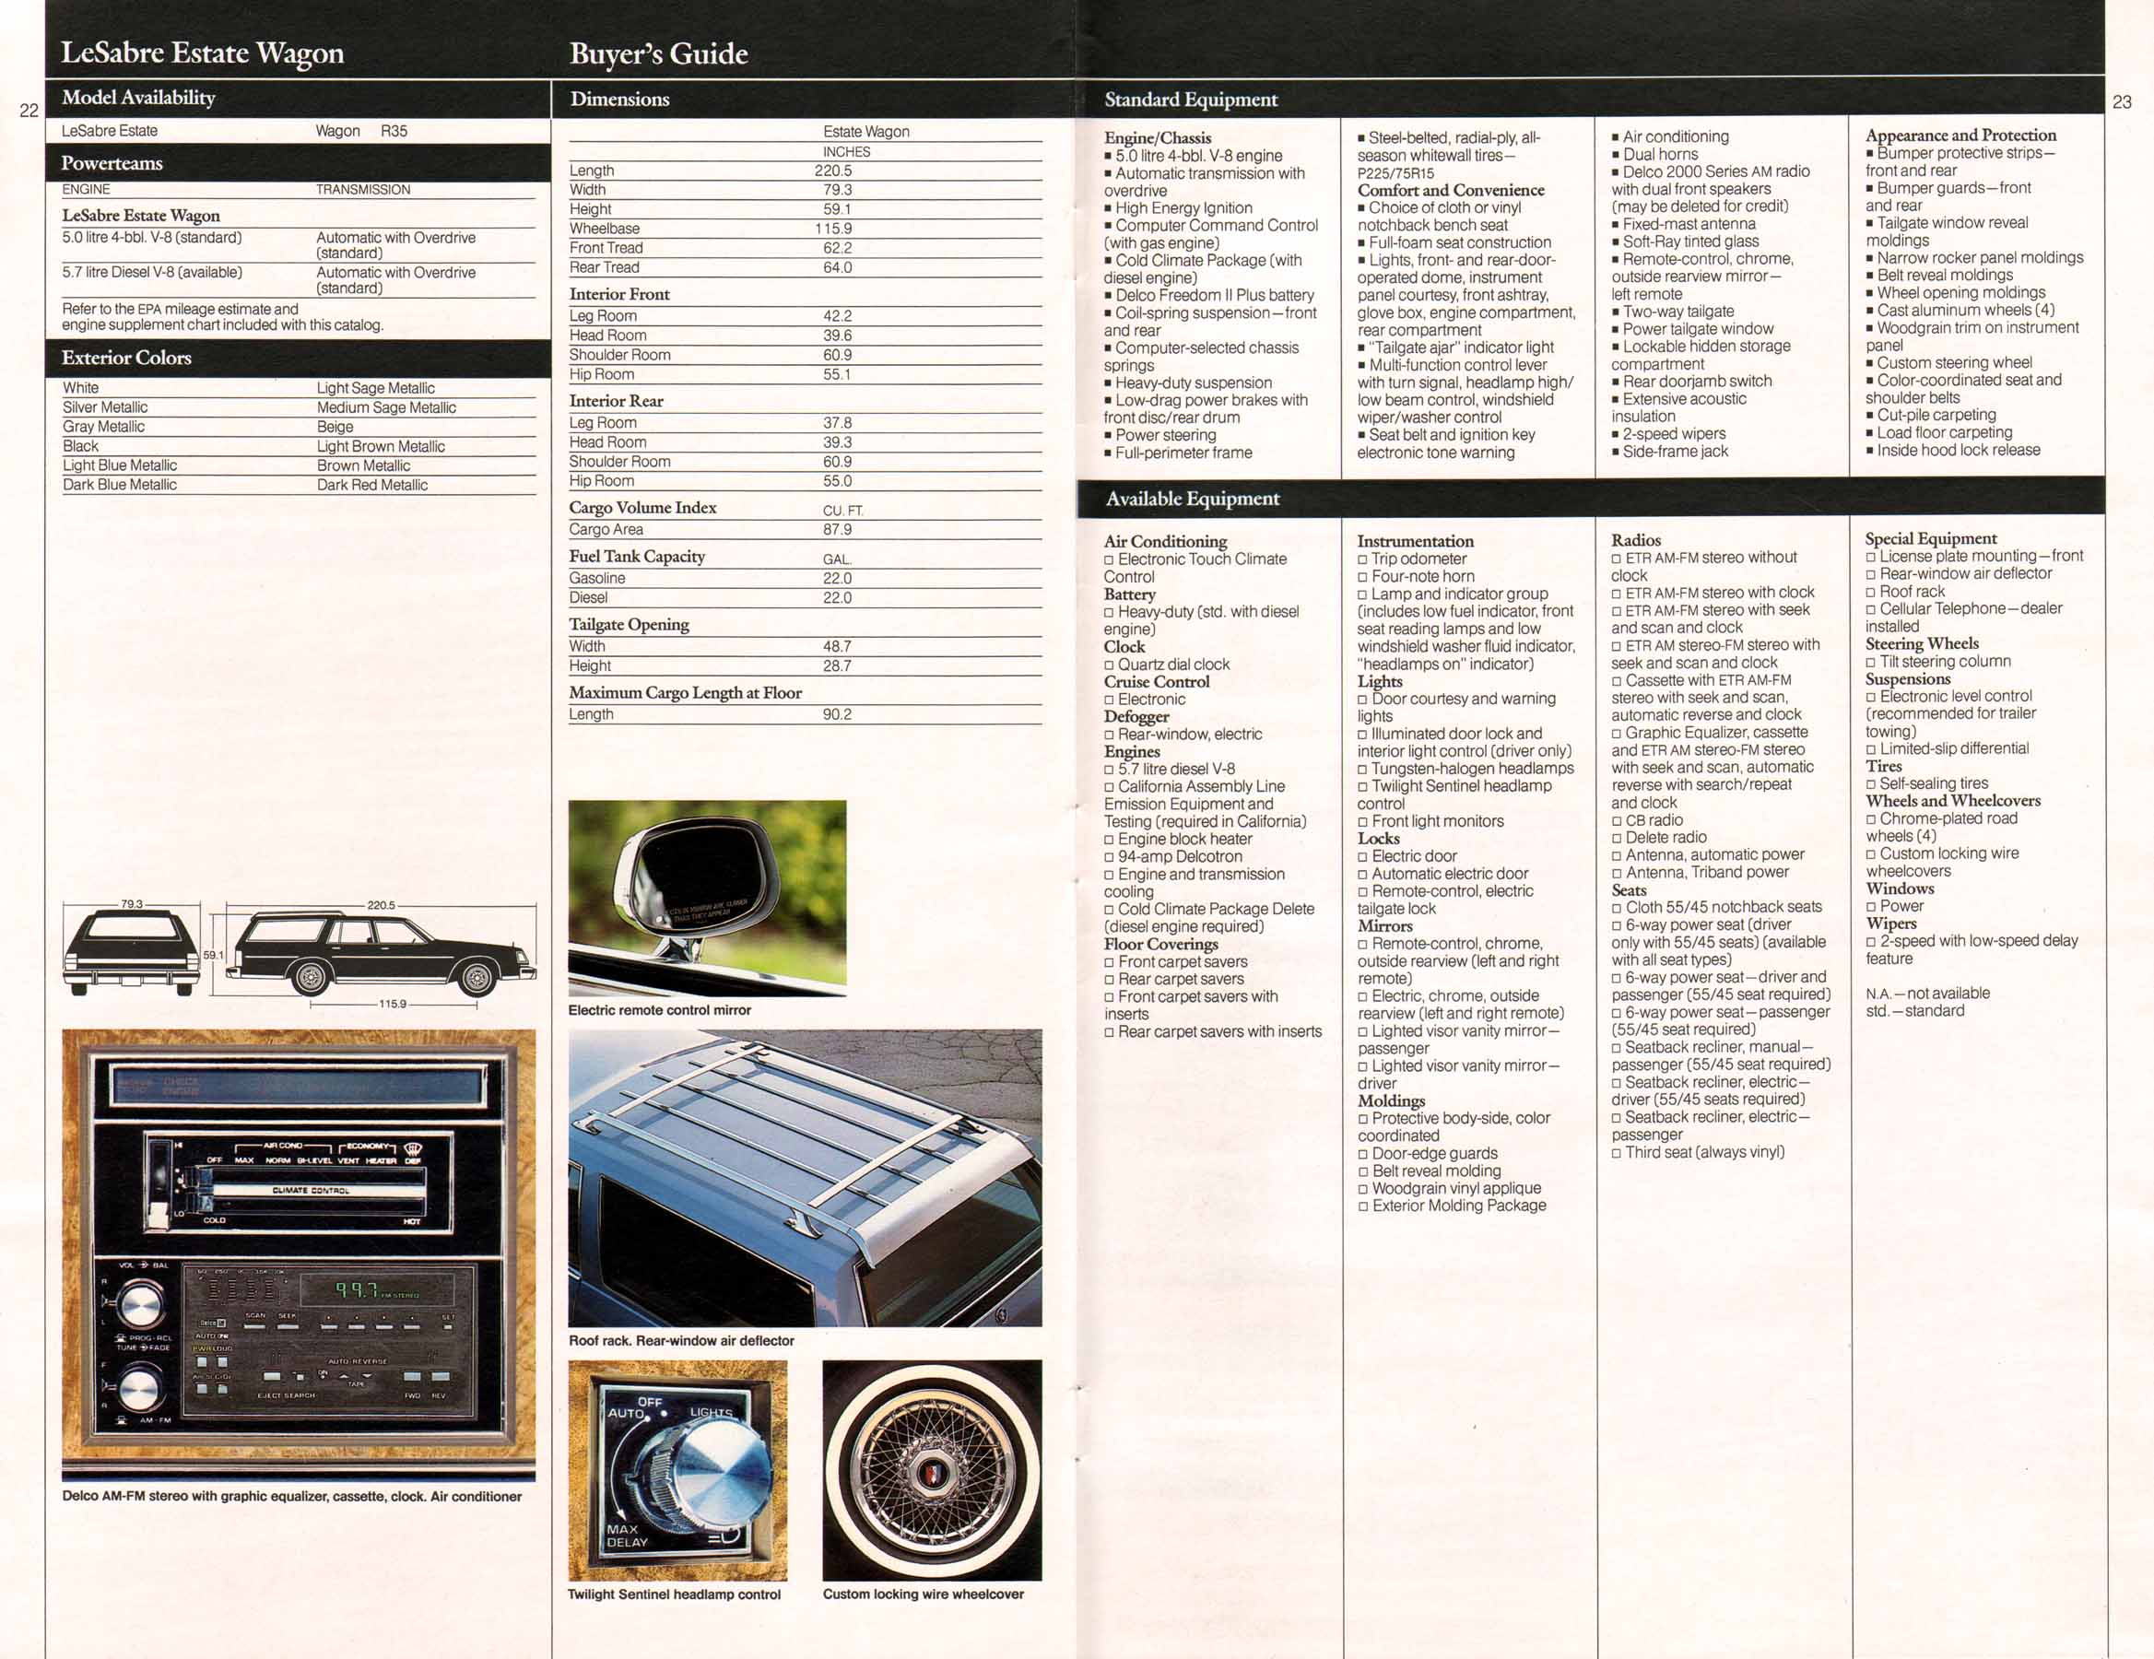Click the 'Exterior Molding Package' option
This screenshot has width=2154, height=1659.
1452,1206
